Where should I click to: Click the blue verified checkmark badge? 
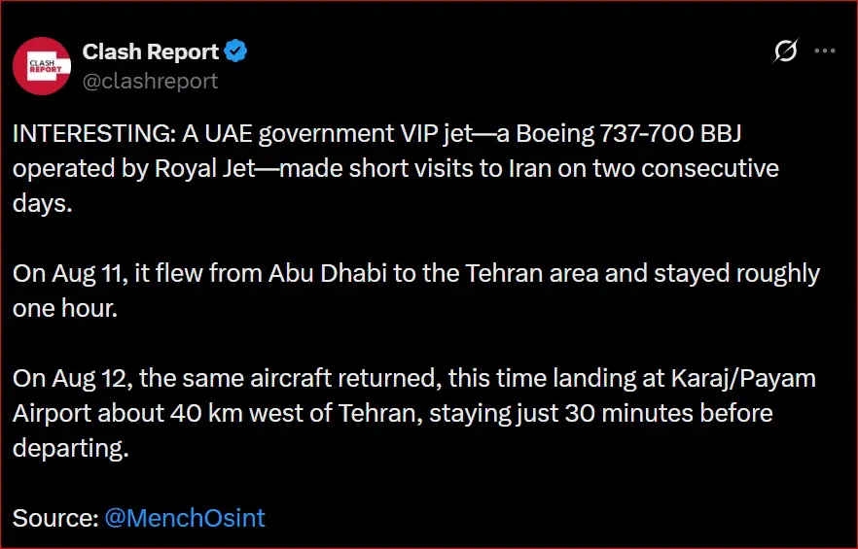(x=235, y=51)
